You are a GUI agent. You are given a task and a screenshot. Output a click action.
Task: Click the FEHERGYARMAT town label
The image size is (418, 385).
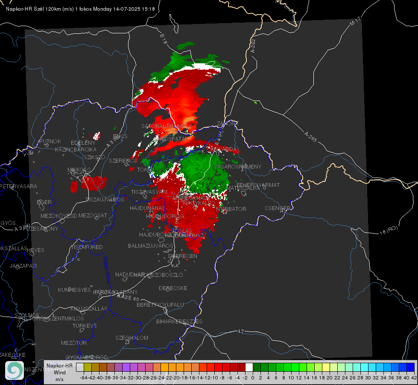tap(258, 185)
